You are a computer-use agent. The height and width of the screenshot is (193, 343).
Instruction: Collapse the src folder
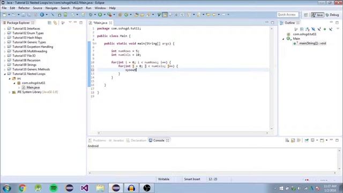(10, 79)
